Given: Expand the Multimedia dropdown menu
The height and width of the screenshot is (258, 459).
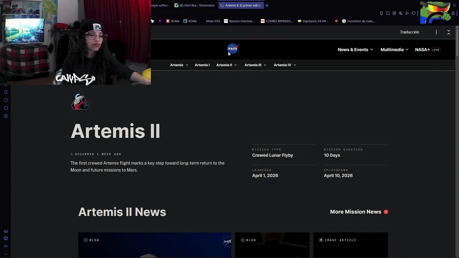Looking at the screenshot, I should coord(394,50).
